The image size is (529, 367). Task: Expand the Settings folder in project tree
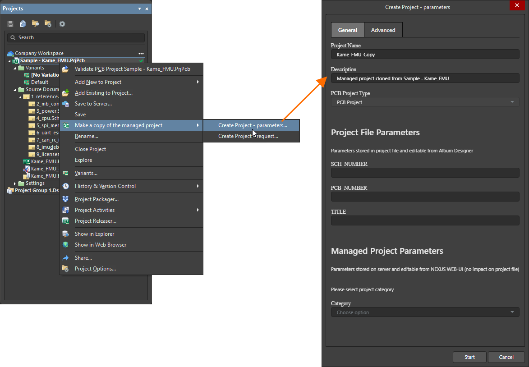(x=15, y=183)
